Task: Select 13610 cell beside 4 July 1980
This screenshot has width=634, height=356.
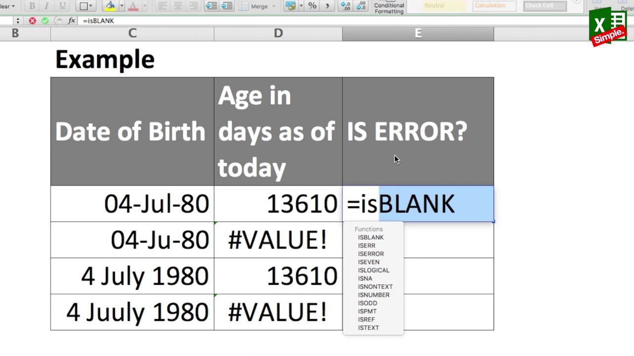Action: pyautogui.click(x=278, y=276)
